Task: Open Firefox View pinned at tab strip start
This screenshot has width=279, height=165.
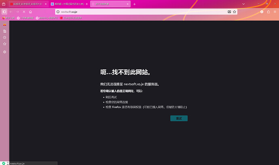Action: pyautogui.click(x=4, y=4)
